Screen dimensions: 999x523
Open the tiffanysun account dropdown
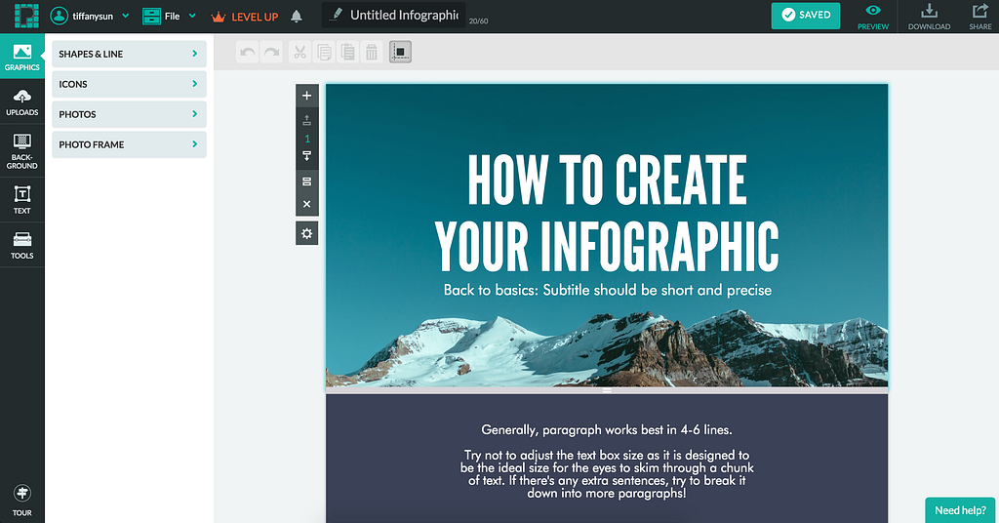90,17
